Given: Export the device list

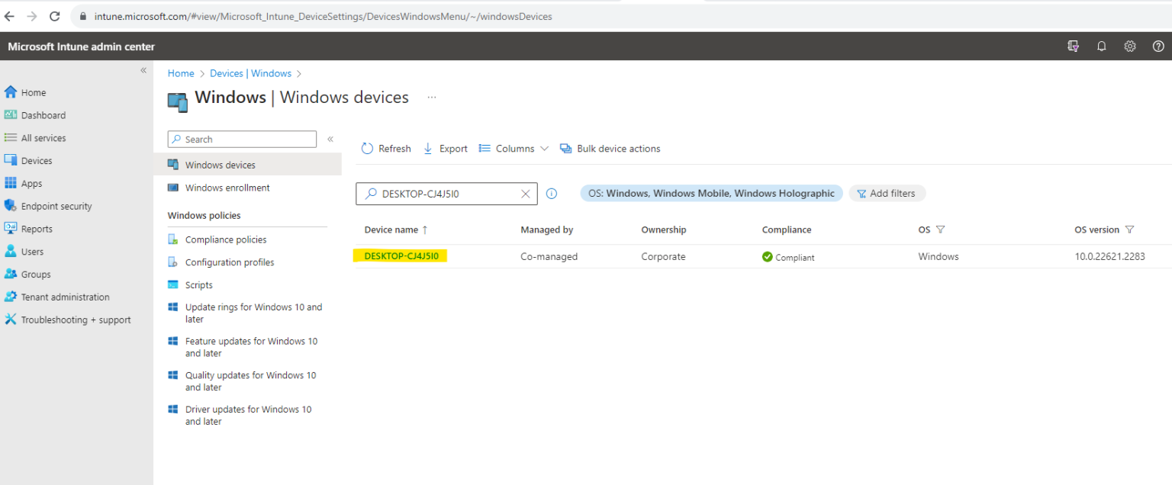Looking at the screenshot, I should (445, 148).
